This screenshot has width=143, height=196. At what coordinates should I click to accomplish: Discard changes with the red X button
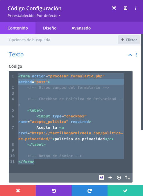tap(18, 191)
